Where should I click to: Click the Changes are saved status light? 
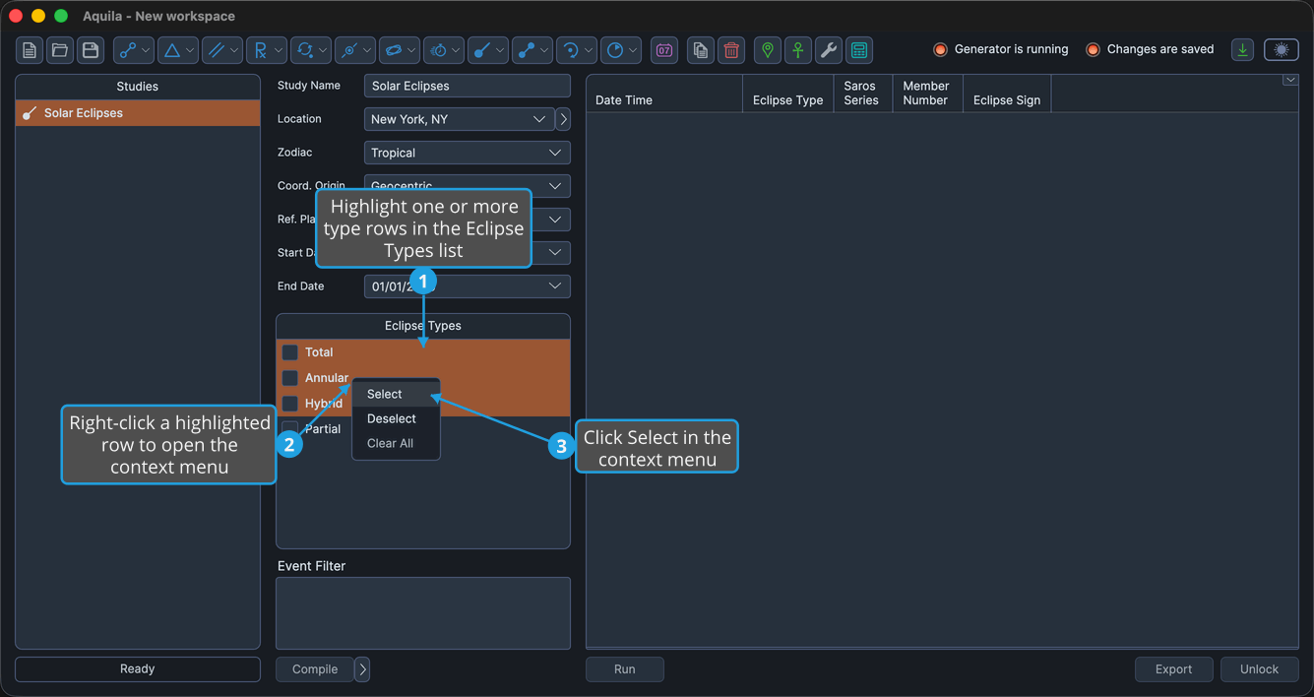pos(1093,49)
